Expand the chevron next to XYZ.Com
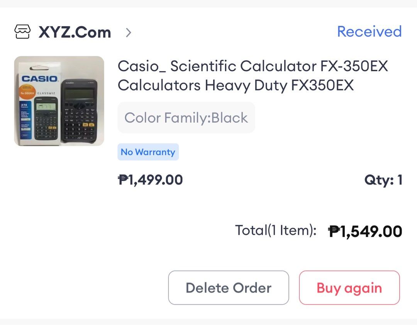Screen dimensions: 417x325 128,33
